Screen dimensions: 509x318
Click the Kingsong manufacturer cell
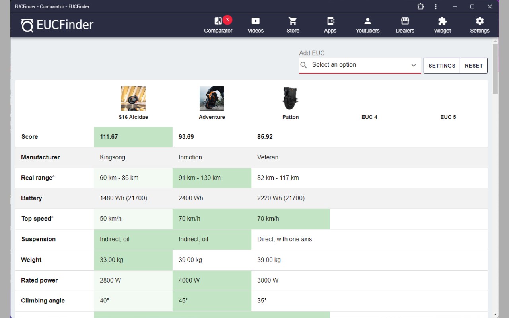click(x=133, y=157)
